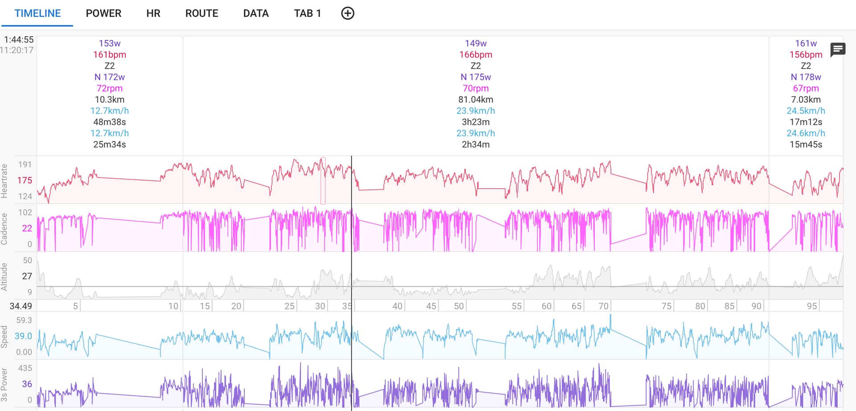856x411 pixels.
Task: Open the TAB 1 tab
Action: tap(307, 13)
